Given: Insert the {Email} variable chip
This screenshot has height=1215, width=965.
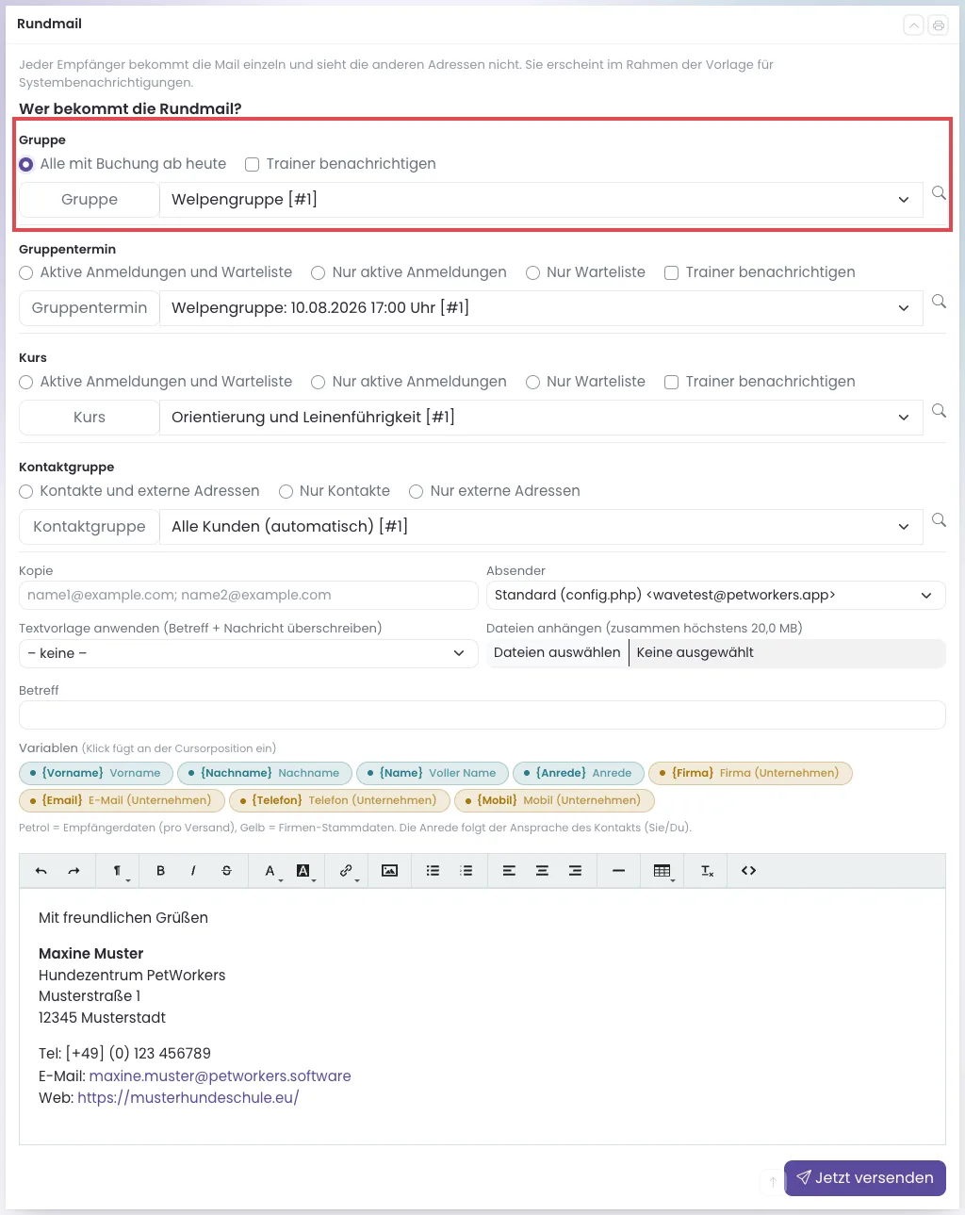Looking at the screenshot, I should (122, 800).
